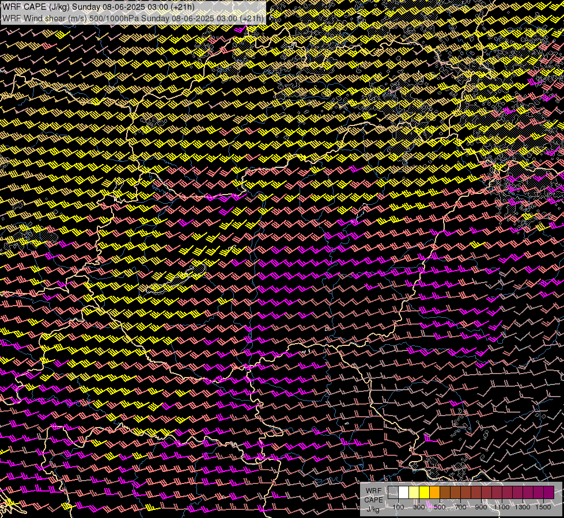Click the WRF CAPE (J/kg) title line
Screen dimensions: 564x518
pyautogui.click(x=98, y=7)
